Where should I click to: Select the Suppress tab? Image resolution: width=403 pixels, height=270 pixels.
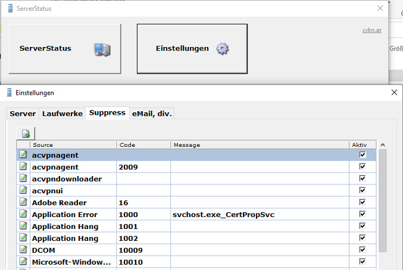[107, 113]
